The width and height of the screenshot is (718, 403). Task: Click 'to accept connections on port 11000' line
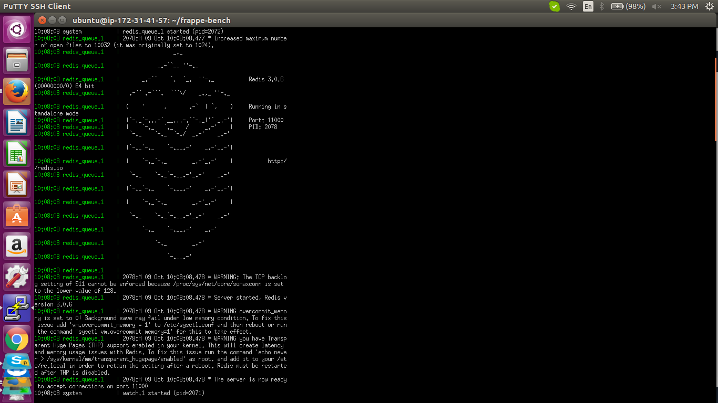pos(93,386)
